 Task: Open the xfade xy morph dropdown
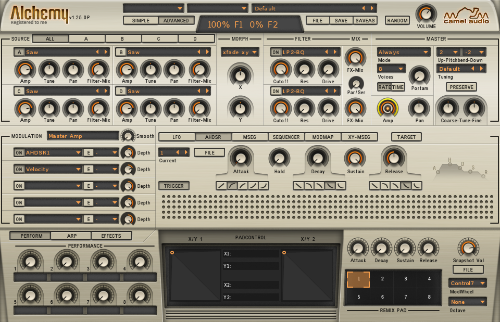click(240, 52)
